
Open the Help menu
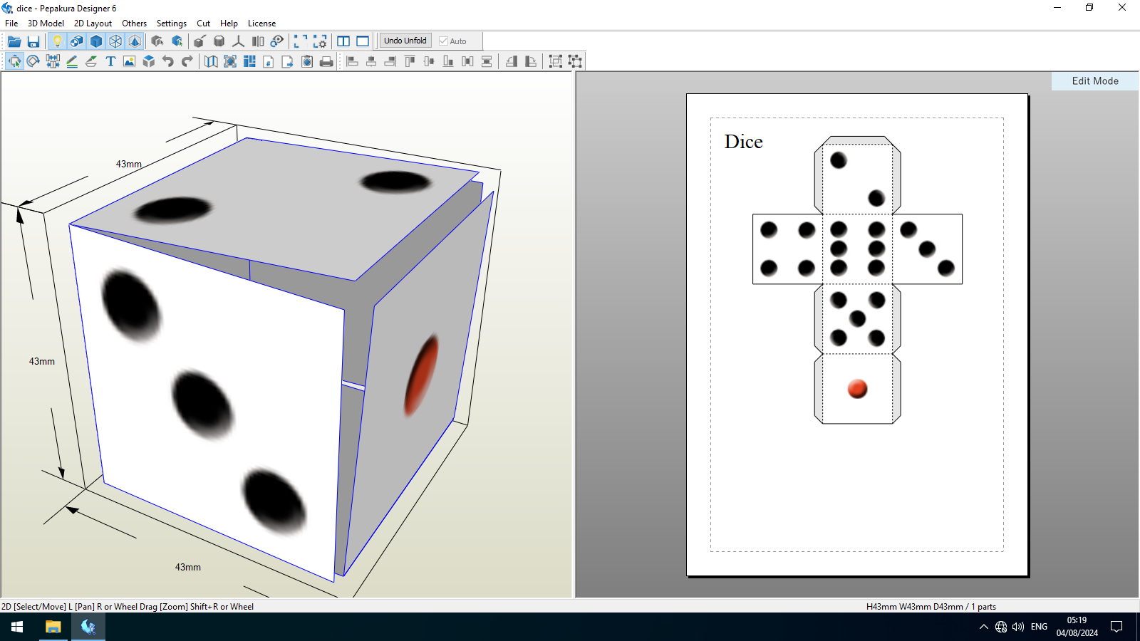click(229, 24)
